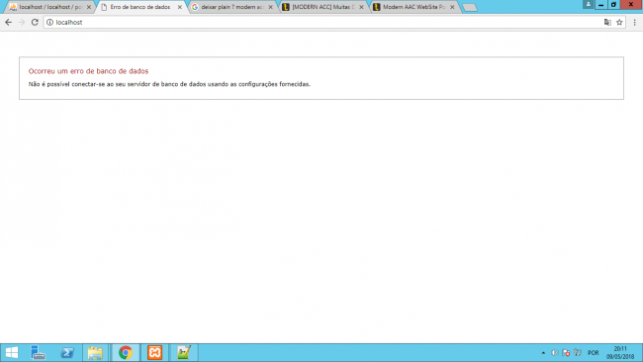
Task: Change the POR keyboard language
Action: point(593,352)
